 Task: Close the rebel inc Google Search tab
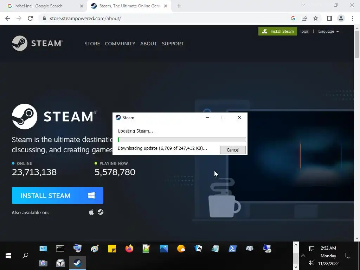pos(82,6)
